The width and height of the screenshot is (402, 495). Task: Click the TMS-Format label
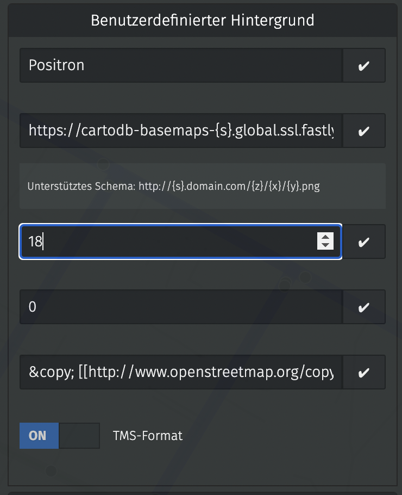pos(148,436)
